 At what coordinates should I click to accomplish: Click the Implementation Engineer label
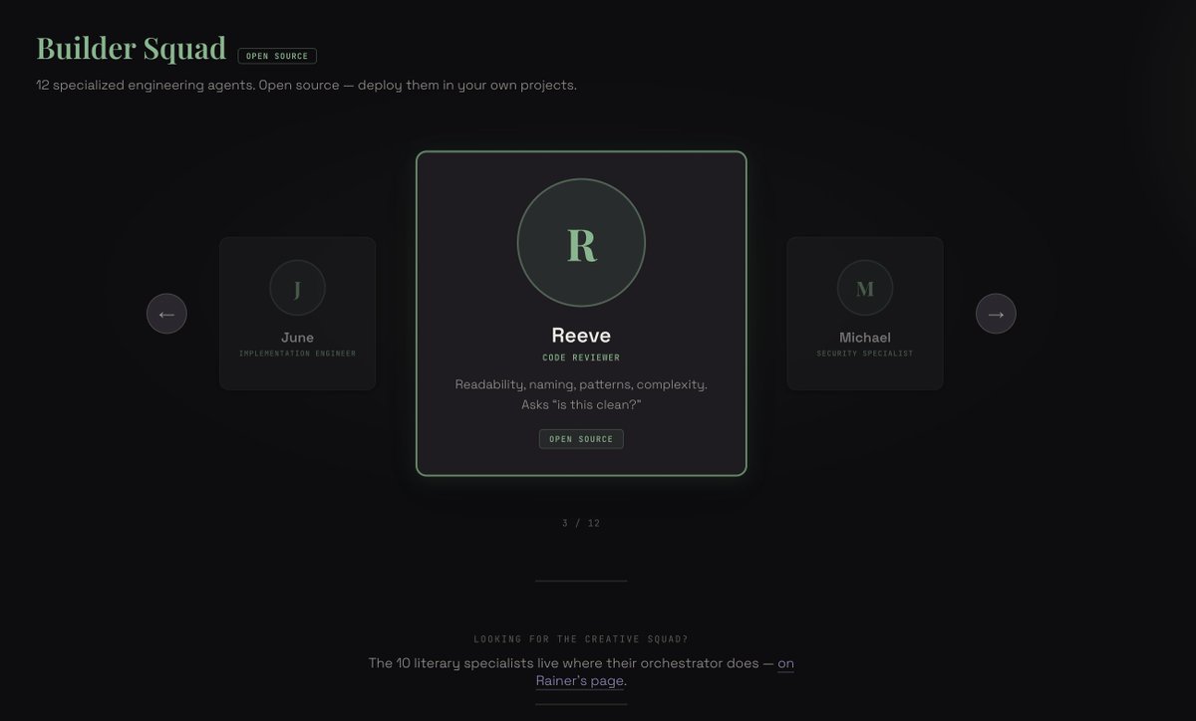click(297, 354)
